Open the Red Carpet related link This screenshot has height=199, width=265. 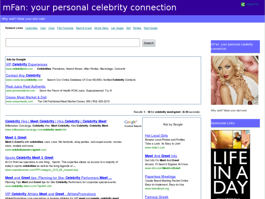tap(151, 28)
